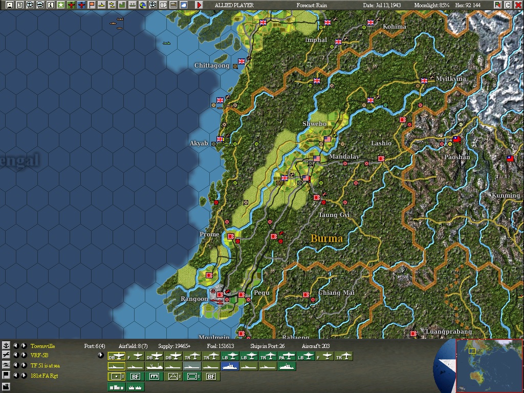Click the anchor icon beside Townsville
Screen dimensions: 524x393
tap(6, 345)
